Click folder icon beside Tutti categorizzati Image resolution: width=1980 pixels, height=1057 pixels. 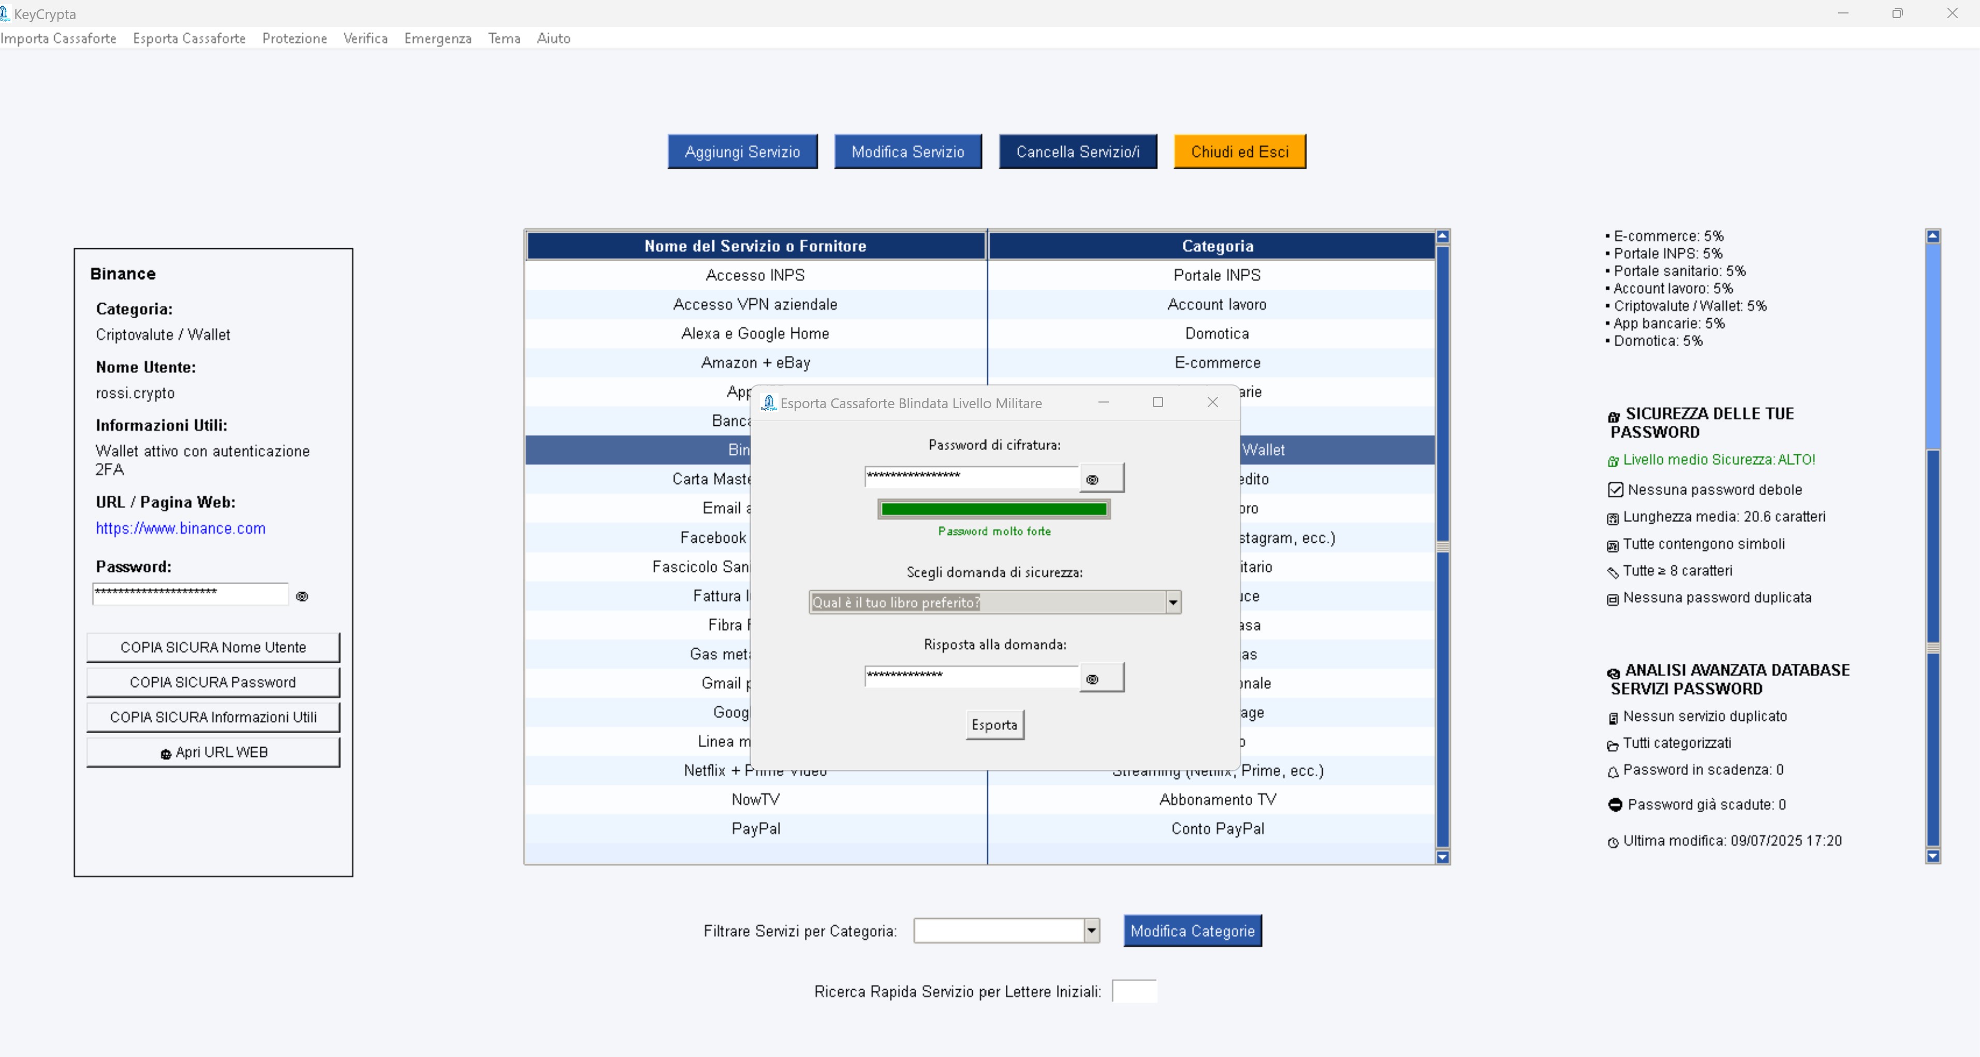[1612, 745]
